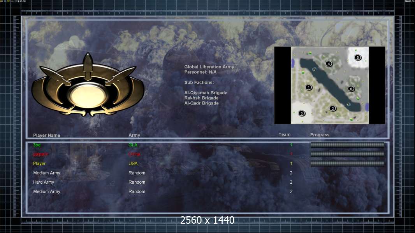Click the Al-Qadr Brigade sub faction

[201, 103]
